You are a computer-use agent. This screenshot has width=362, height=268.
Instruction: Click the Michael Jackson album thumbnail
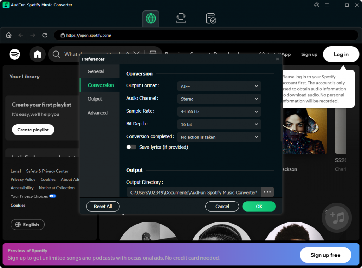click(305, 131)
